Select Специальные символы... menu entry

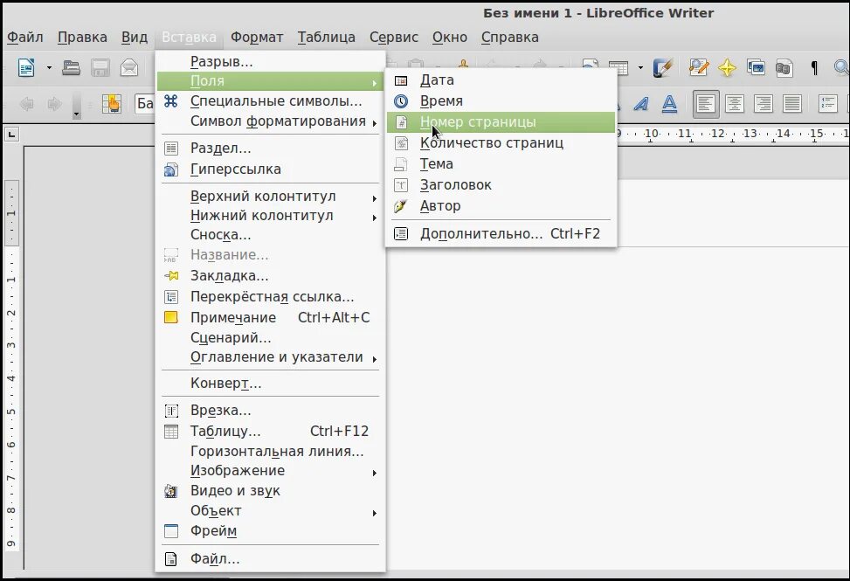[x=270, y=101]
